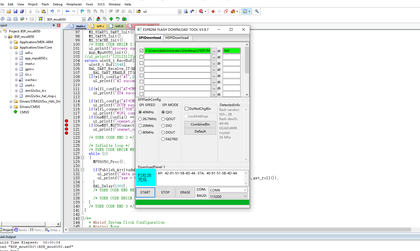This screenshot has height=251, width=420.
Task: Click the STOP button
Action: pos(165,192)
